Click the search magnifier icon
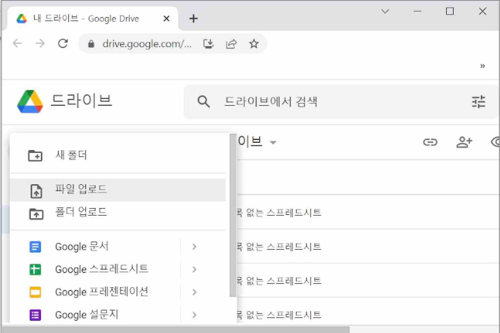Image resolution: width=500 pixels, height=333 pixels. pos(204,102)
